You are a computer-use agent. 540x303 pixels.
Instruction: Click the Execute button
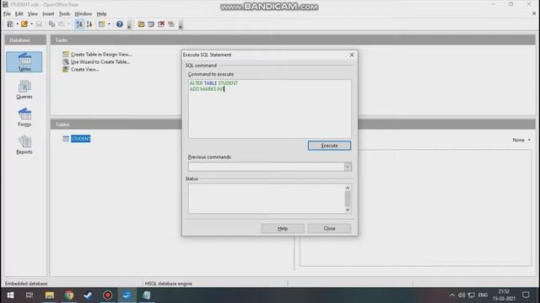pyautogui.click(x=329, y=146)
